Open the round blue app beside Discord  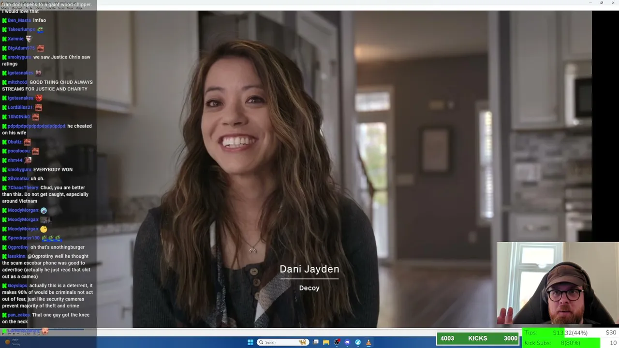click(358, 342)
